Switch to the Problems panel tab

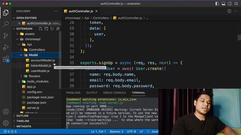coord(73,93)
